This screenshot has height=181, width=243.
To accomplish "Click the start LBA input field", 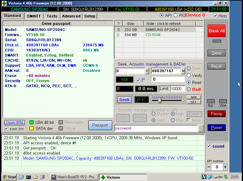I will [x=130, y=71].
